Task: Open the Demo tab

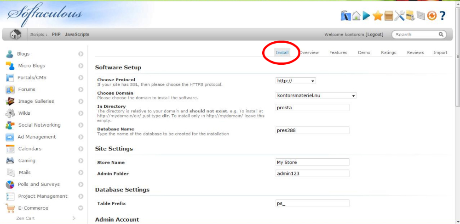Action: click(x=364, y=53)
